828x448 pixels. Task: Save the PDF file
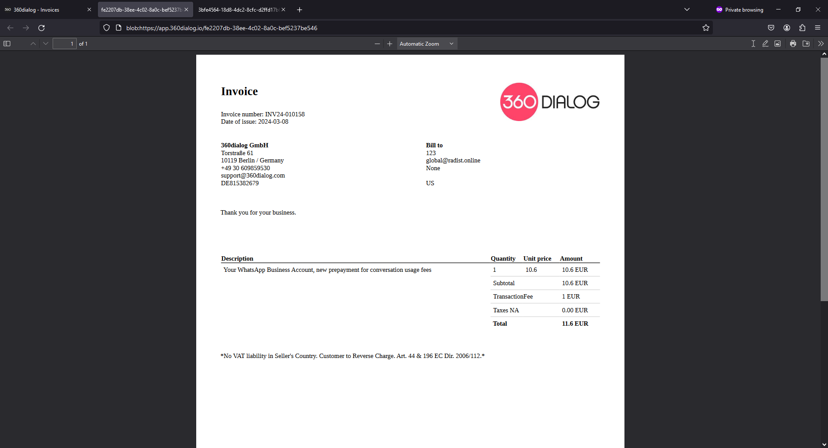coord(806,44)
